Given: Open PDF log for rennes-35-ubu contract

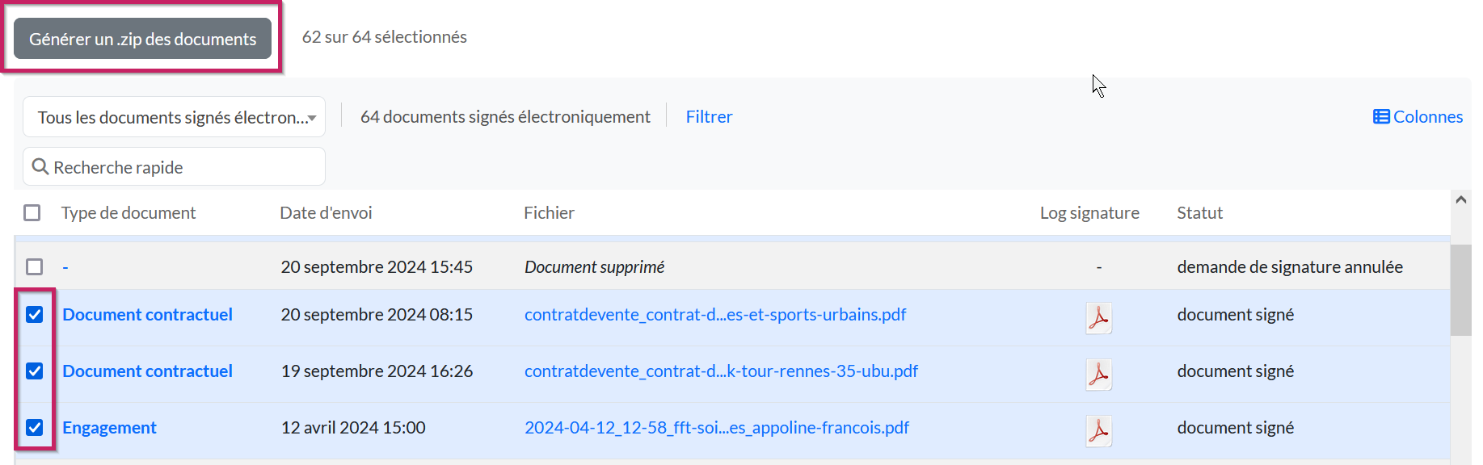Looking at the screenshot, I should pyautogui.click(x=1098, y=374).
